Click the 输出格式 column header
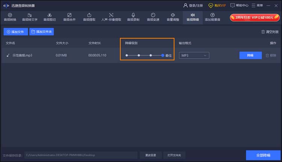The width and height of the screenshot is (282, 162). point(185,43)
